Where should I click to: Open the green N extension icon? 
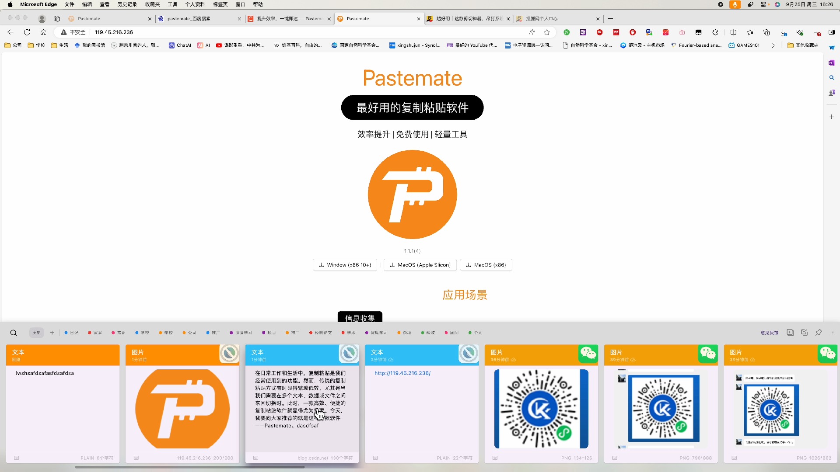point(567,32)
